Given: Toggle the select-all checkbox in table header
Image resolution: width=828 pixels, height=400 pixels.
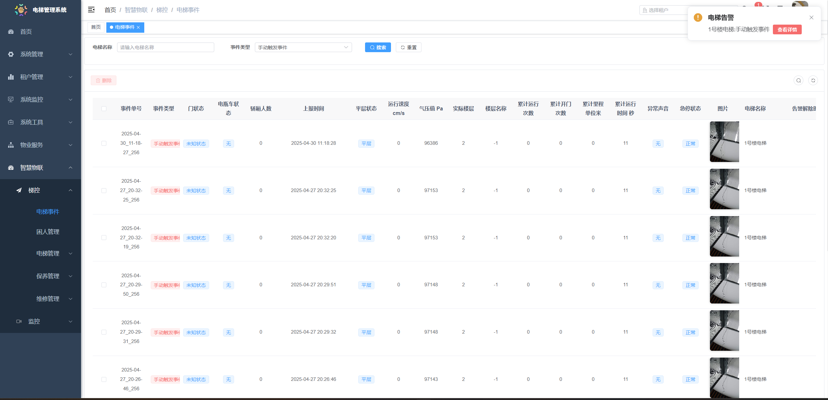Looking at the screenshot, I should pos(104,109).
